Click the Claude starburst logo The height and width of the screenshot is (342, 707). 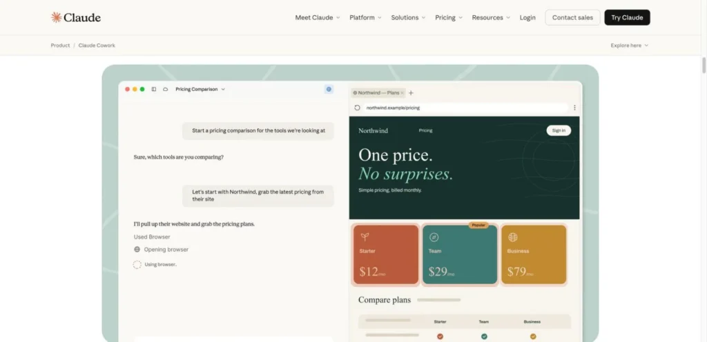pyautogui.click(x=56, y=17)
